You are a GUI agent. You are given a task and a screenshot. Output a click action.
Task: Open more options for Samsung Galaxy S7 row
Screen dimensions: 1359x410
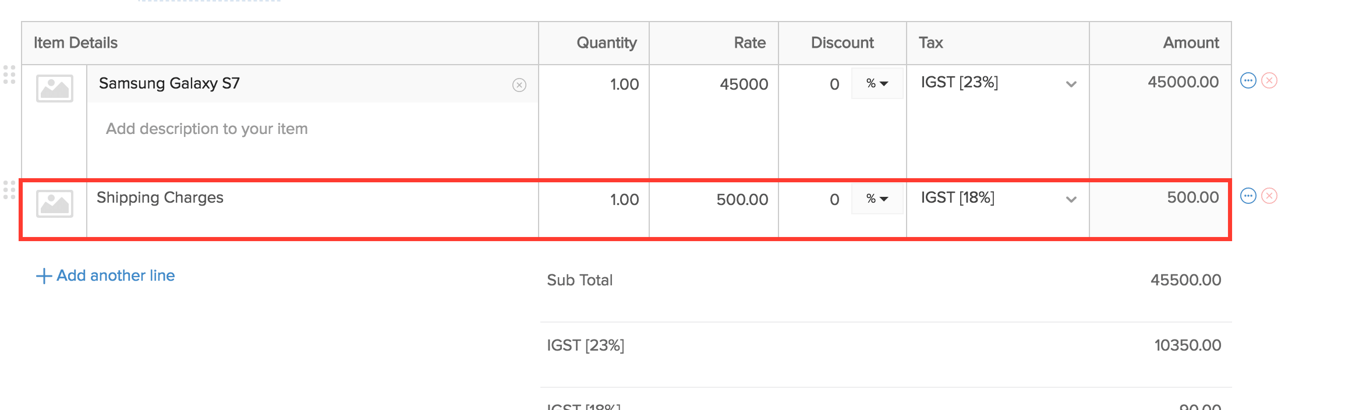click(x=1248, y=81)
